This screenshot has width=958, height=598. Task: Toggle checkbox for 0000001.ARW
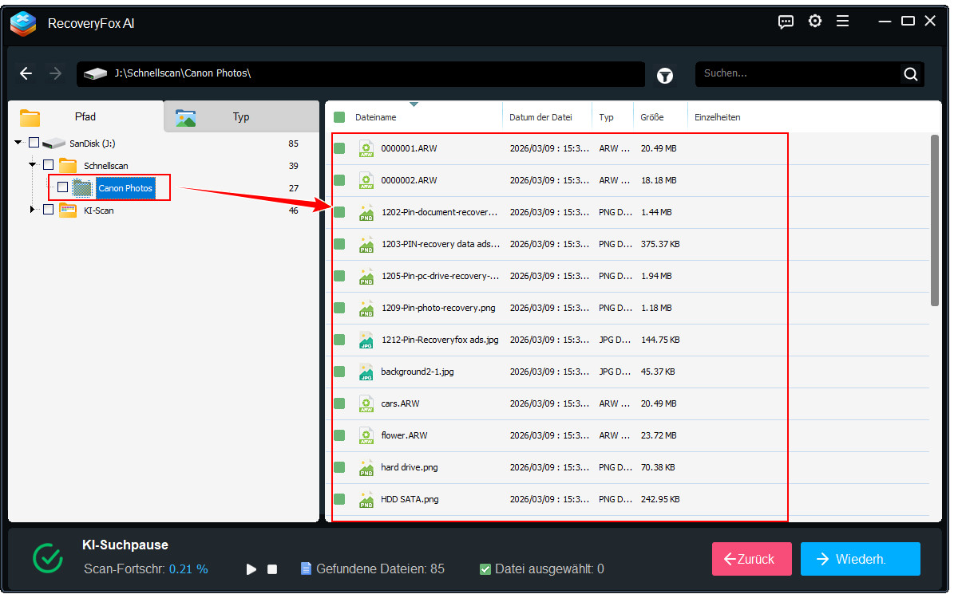click(339, 148)
